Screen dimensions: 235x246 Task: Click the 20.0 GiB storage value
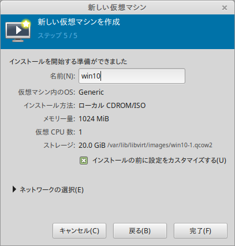[x=92, y=146]
